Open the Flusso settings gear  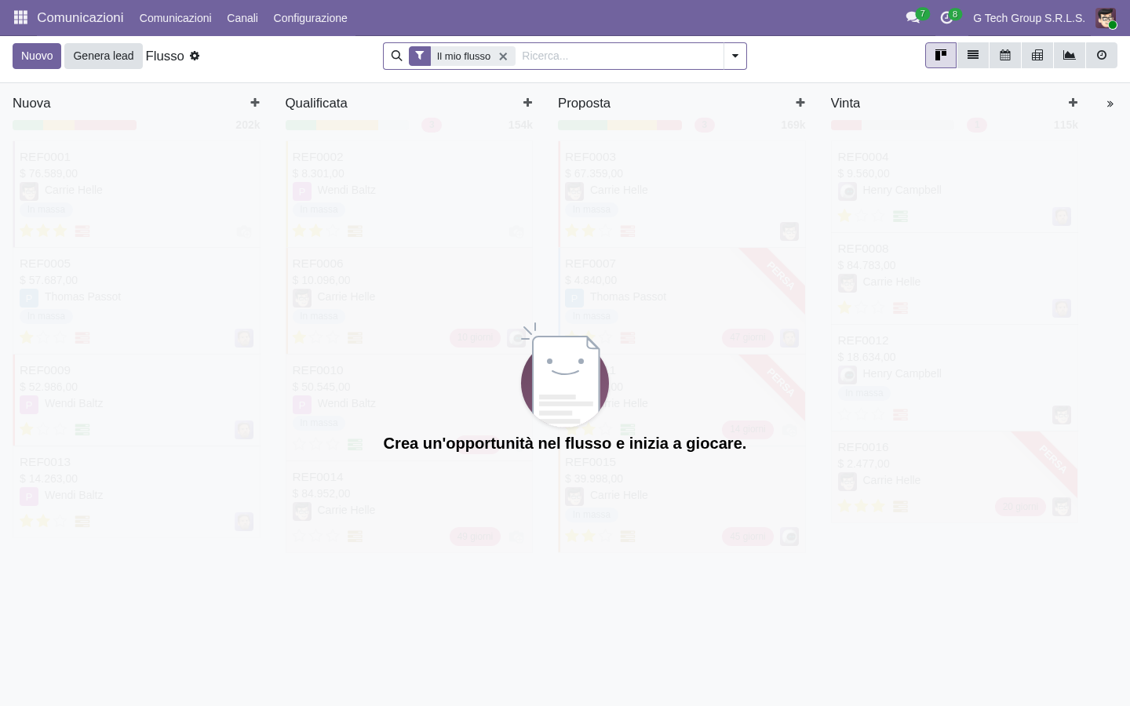click(x=195, y=56)
